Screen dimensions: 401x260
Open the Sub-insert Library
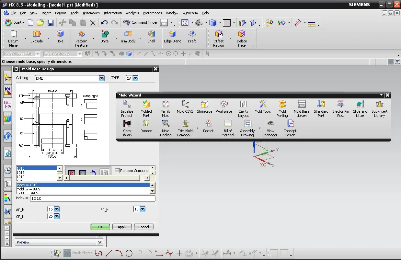tap(380, 108)
